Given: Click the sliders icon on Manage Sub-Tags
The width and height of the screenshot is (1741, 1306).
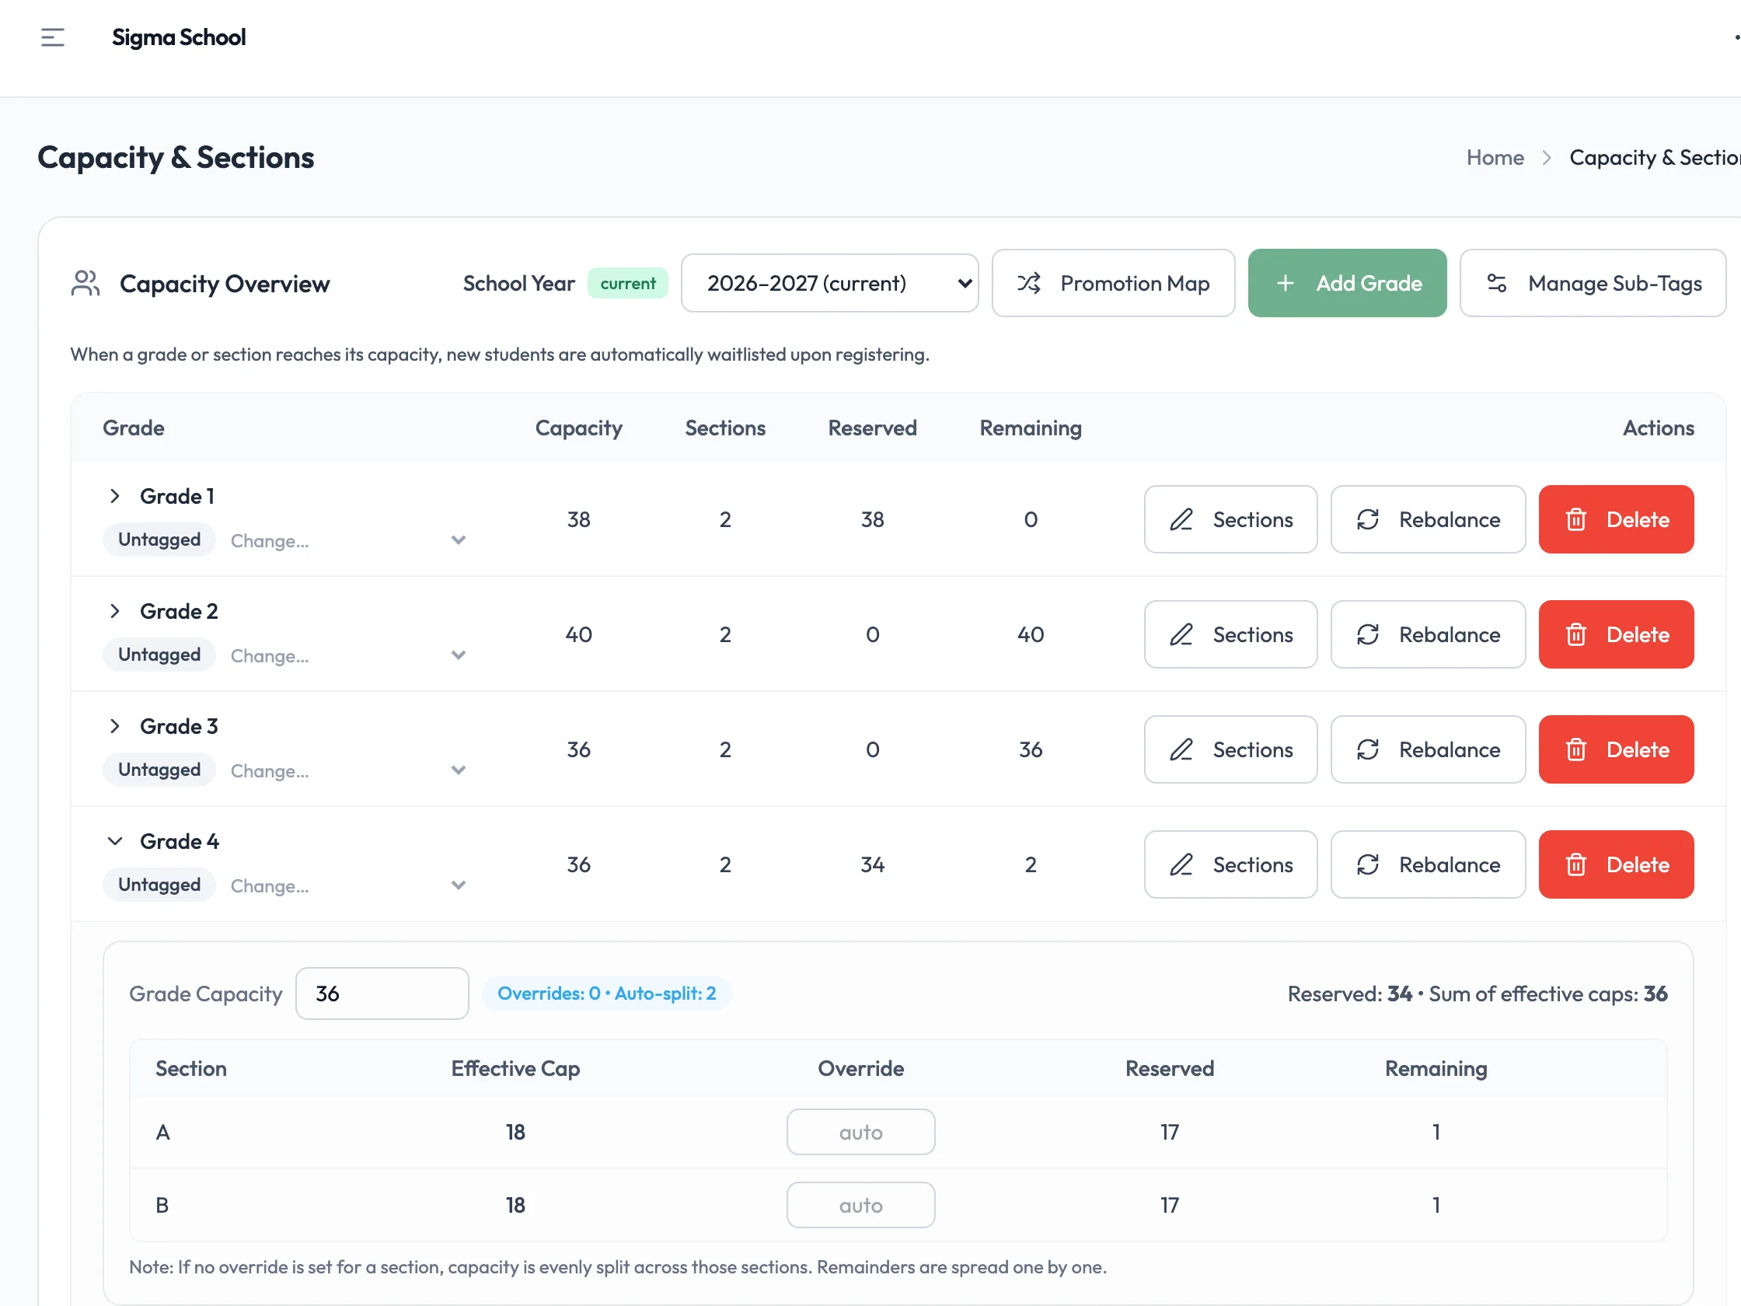Looking at the screenshot, I should pos(1497,284).
